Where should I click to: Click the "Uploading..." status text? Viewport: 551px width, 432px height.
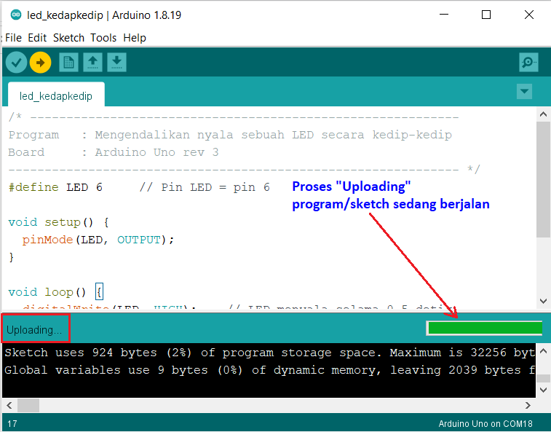(34, 330)
